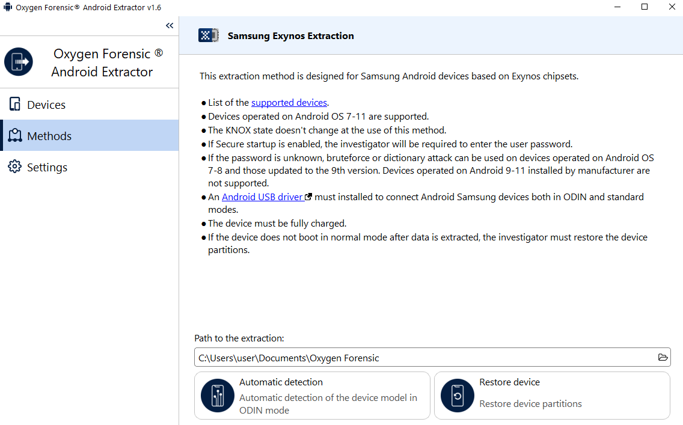This screenshot has width=683, height=425.
Task: Click the Devices phone icon
Action: (x=15, y=105)
